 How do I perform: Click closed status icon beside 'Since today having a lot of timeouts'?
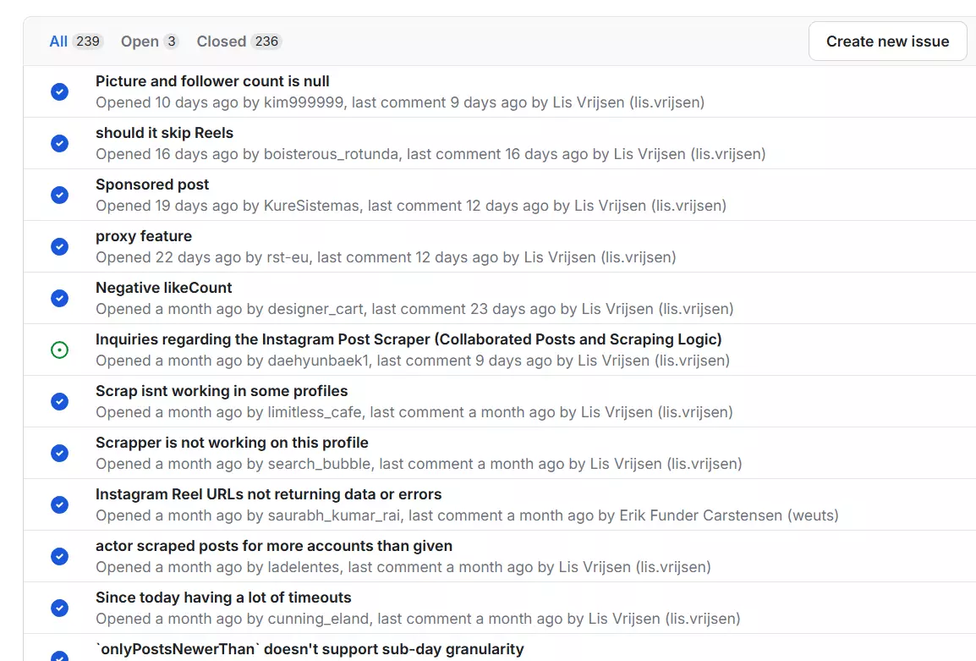(x=59, y=608)
